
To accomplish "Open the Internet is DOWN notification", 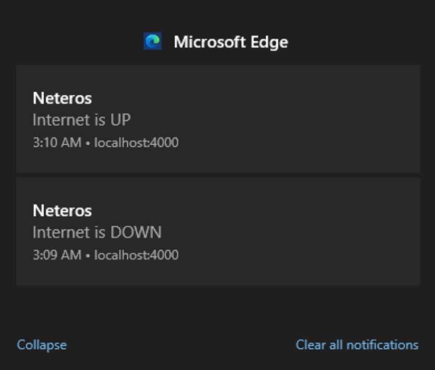I will pos(218,231).
